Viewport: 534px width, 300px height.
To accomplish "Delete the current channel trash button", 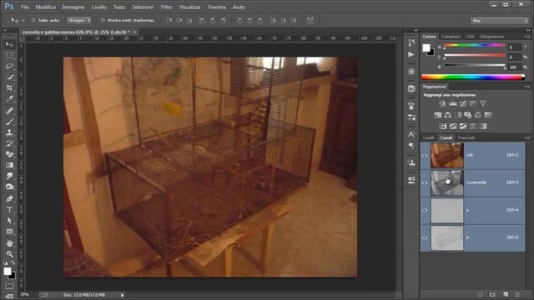I will click(x=517, y=294).
